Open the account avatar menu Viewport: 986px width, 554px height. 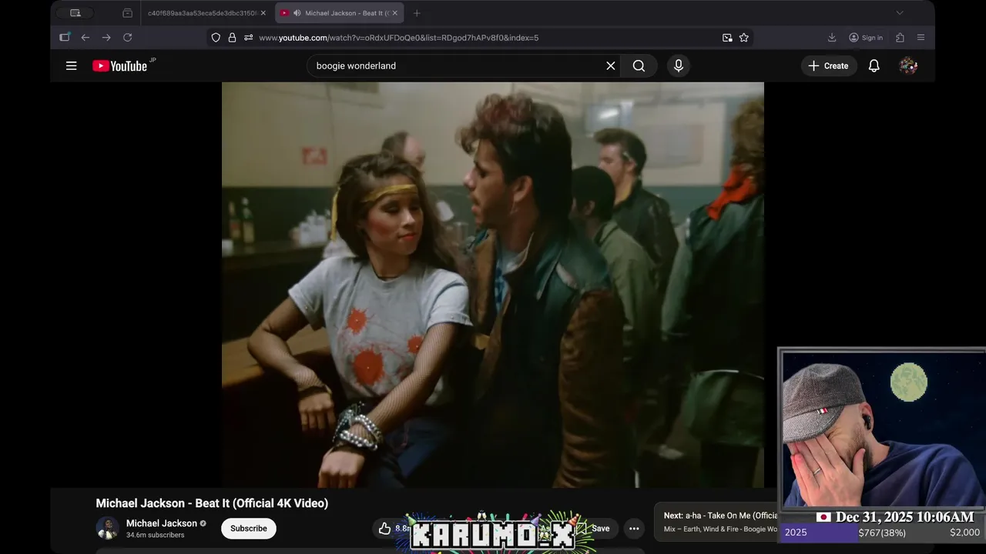tap(908, 66)
